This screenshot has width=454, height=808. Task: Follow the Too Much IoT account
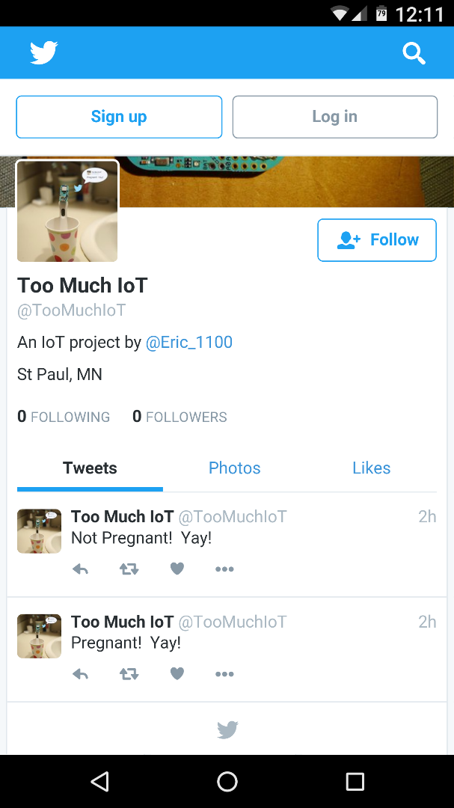[x=377, y=240]
